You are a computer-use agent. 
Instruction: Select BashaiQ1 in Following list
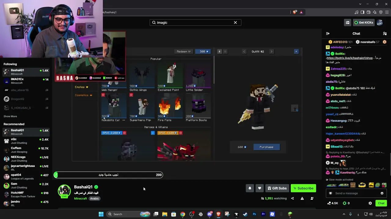coord(26,72)
